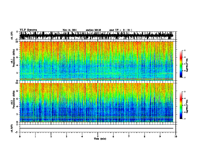Viewport: 198px width, 153px height.
Task: Click the log(PSD) label beside ch.1 colorbar
Action: [187, 65]
